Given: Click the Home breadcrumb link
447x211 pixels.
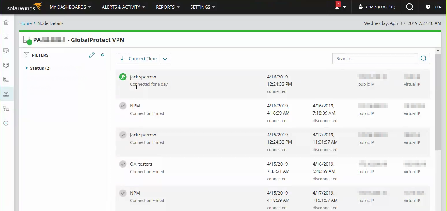Looking at the screenshot, I should [x=26, y=23].
